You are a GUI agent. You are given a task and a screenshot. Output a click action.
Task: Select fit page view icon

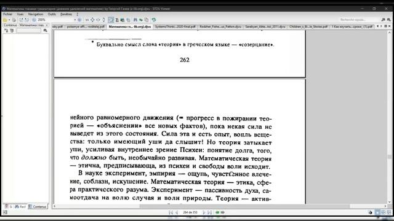click(92, 20)
